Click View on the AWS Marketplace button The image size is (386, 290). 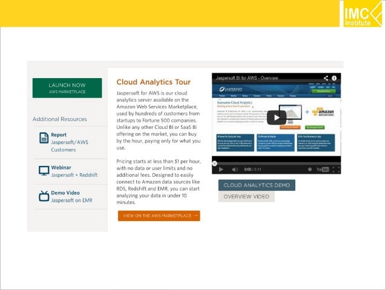coord(159,216)
